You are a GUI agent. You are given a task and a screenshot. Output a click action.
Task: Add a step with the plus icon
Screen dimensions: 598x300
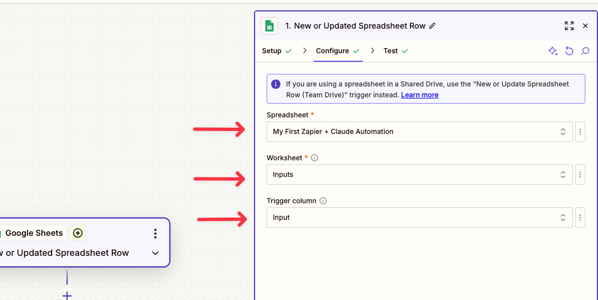click(x=67, y=295)
